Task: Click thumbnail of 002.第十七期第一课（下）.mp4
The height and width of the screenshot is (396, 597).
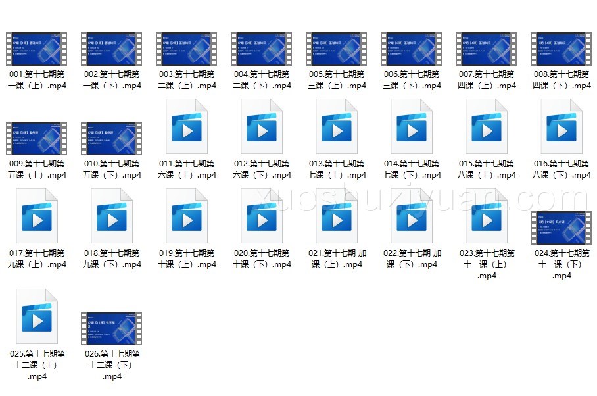Action: click(x=112, y=49)
